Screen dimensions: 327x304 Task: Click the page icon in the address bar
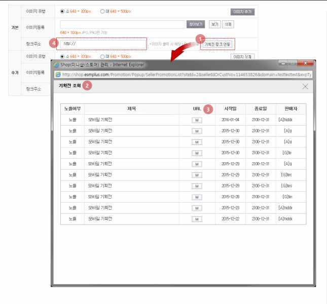point(58,74)
